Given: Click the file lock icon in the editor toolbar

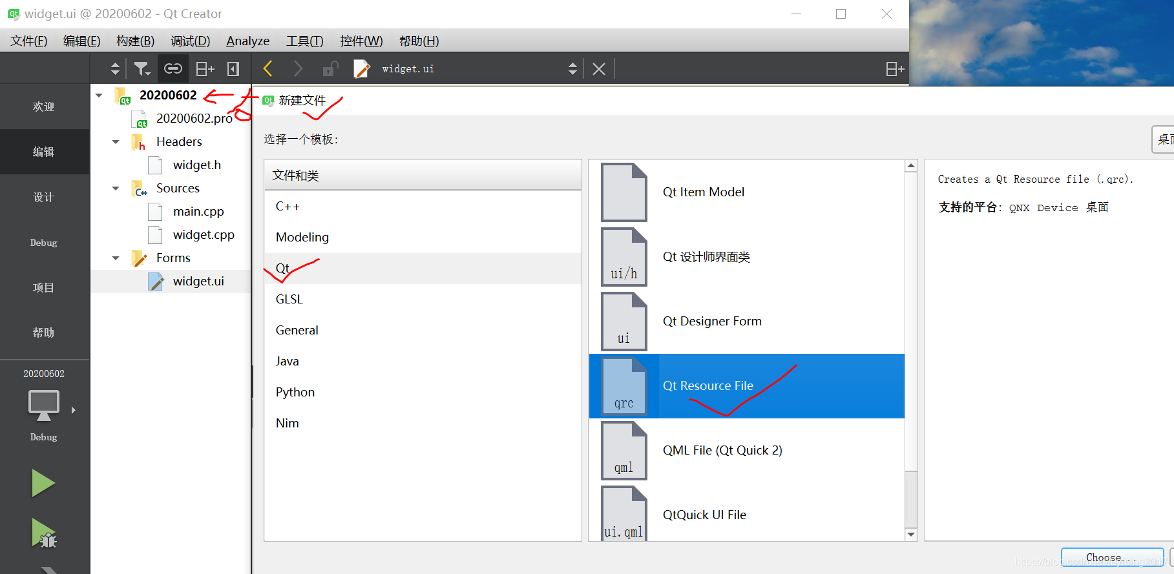Looking at the screenshot, I should [x=330, y=68].
